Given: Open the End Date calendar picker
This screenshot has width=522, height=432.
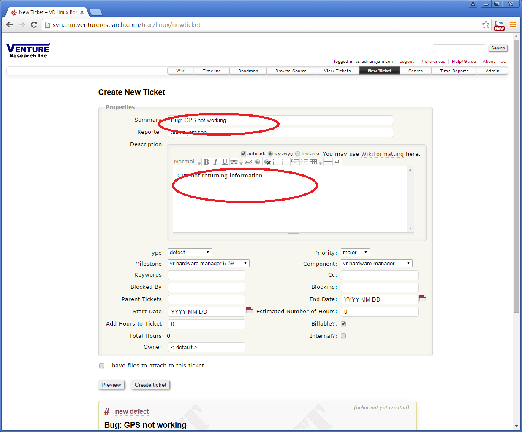Looking at the screenshot, I should (423, 299).
